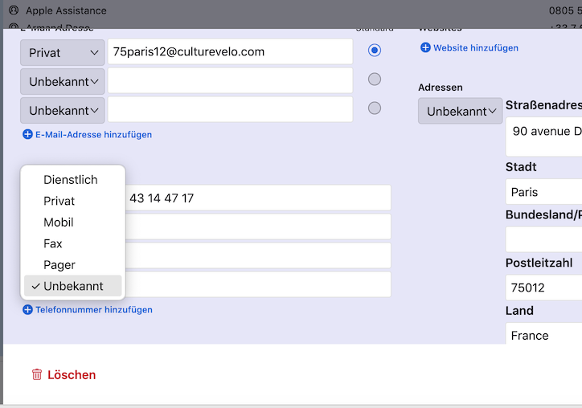The image size is (582, 408).
Task: Click the plus icon beside E-Mail-Adresse hinzufügen
Action: click(27, 134)
